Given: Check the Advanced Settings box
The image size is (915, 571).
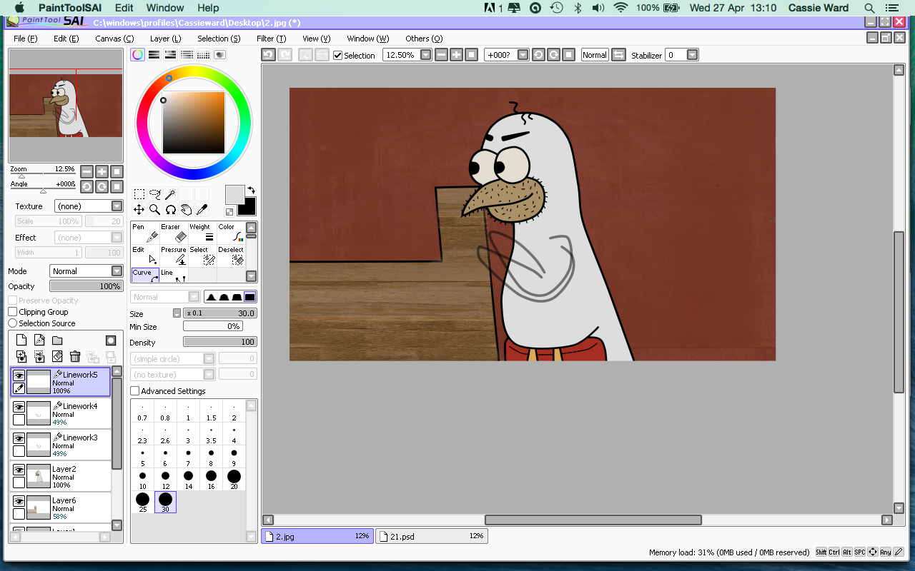Looking at the screenshot, I should point(135,390).
